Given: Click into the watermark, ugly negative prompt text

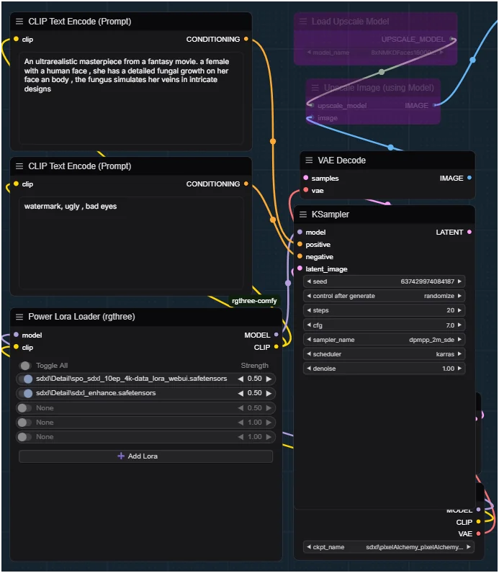Looking at the screenshot, I should [131, 243].
